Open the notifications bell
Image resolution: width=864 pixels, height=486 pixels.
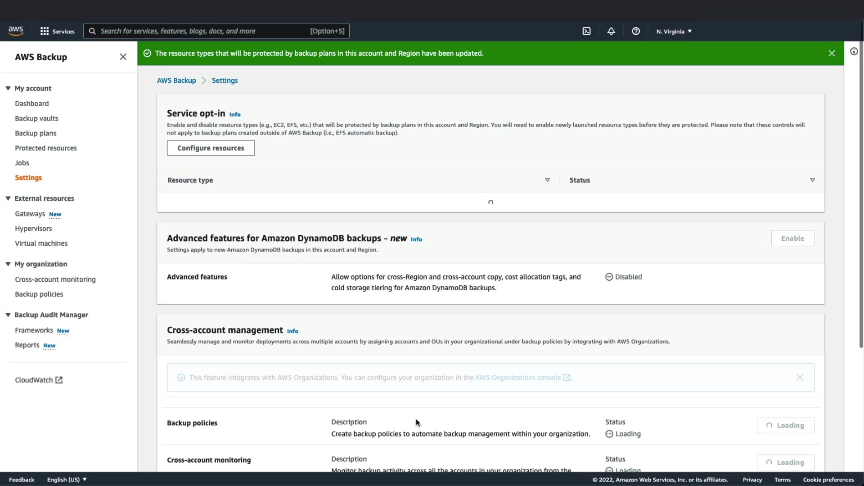coord(611,31)
